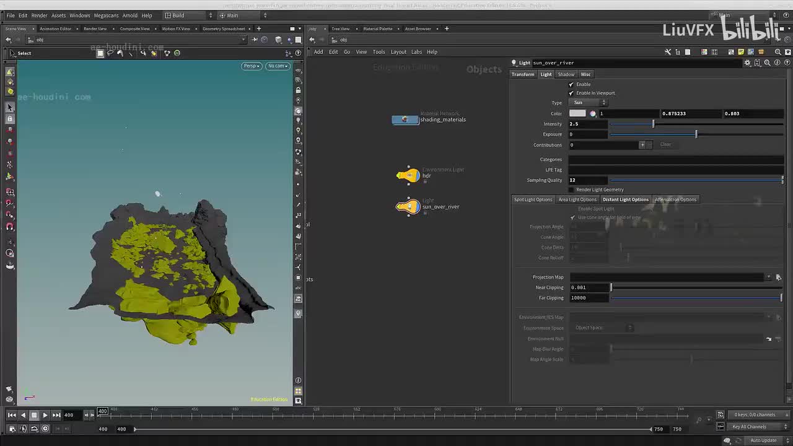Select the hdr environment light node
The image size is (793, 446).
click(408, 176)
